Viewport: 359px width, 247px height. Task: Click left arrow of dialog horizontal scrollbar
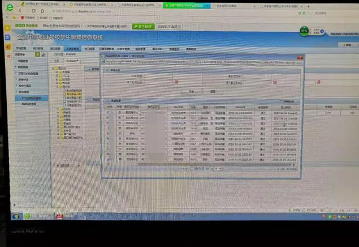pyautogui.click(x=109, y=164)
